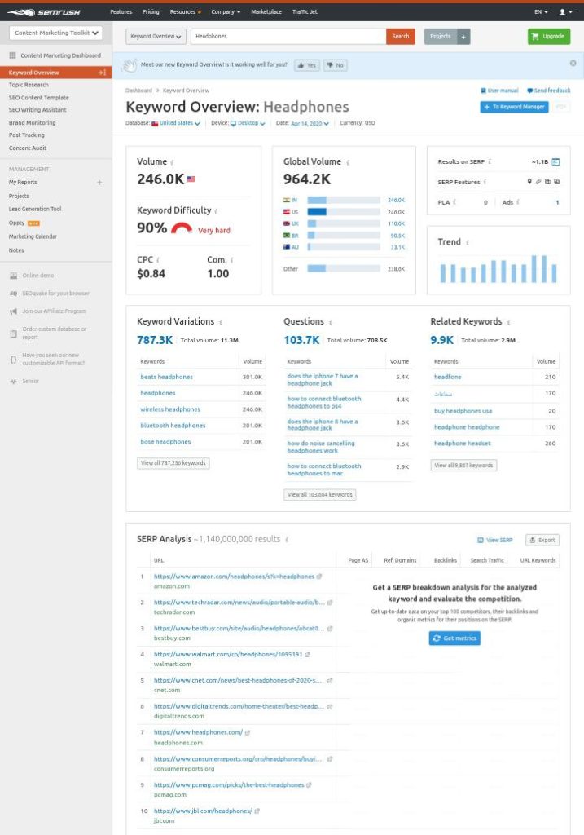Click the Trend bar chart
Viewport: 584px width, 835px height.
[498, 268]
